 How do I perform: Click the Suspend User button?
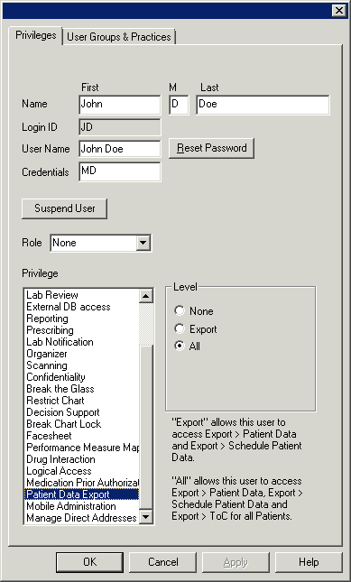[x=65, y=208]
